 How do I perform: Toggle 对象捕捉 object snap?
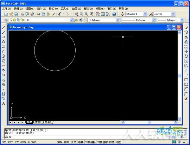pos(90,142)
